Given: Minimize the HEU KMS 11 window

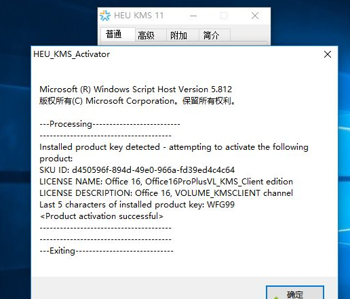Looking at the screenshot, I should 193,16.
